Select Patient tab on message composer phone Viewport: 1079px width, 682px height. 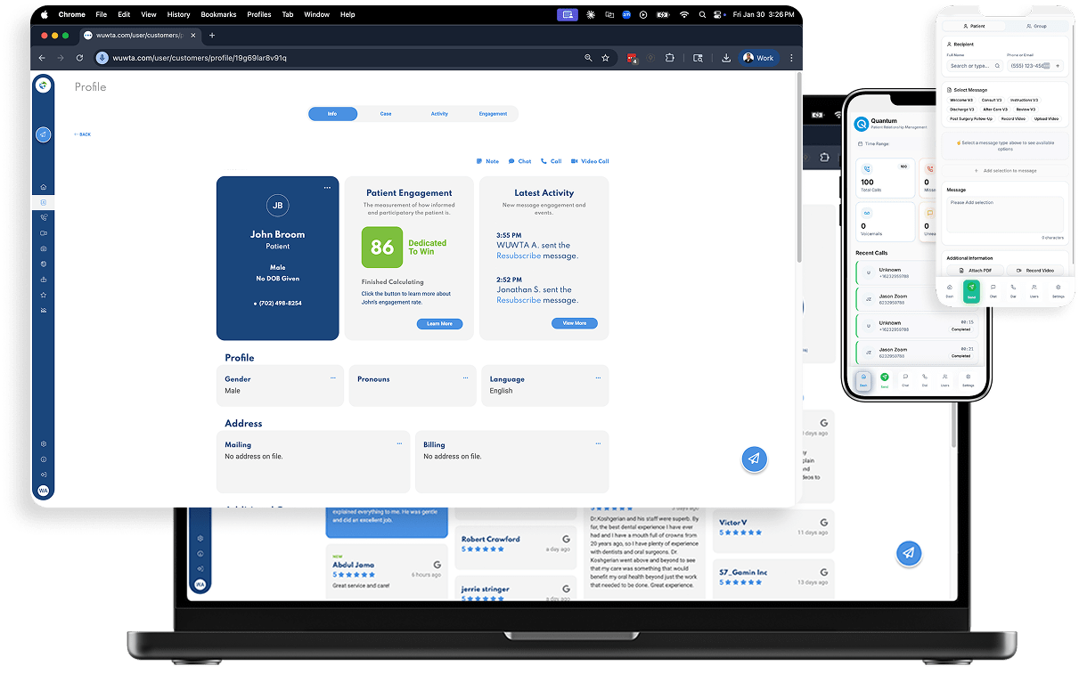[x=975, y=27]
